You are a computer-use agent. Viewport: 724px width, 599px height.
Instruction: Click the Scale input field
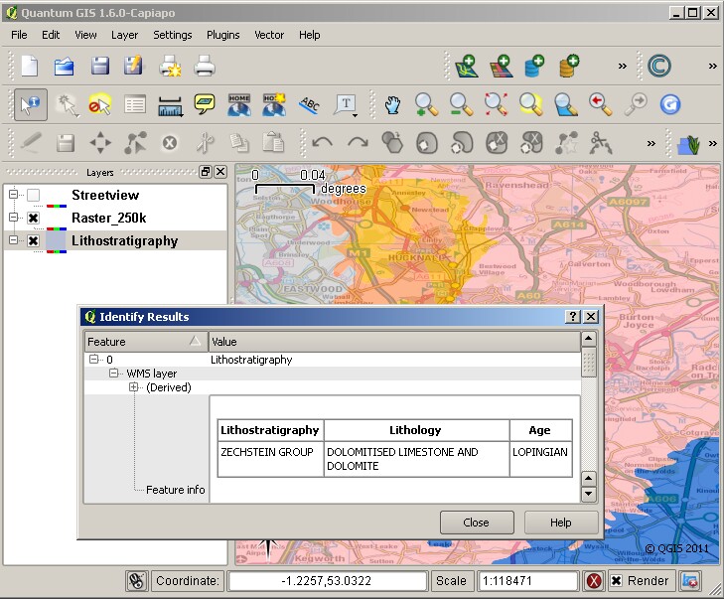point(528,581)
